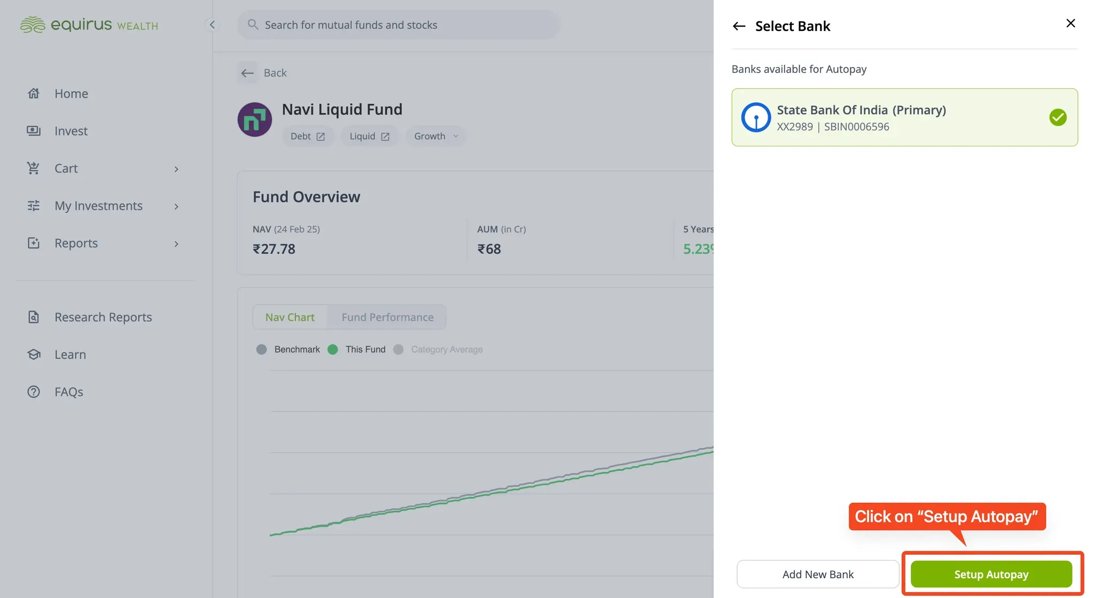Screen dimensions: 1094x598
Task: Click the Navi Liquid Fund logo
Action: tap(255, 120)
